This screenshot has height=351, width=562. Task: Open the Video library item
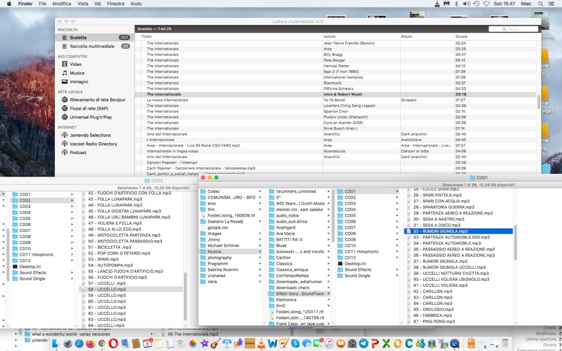coord(76,64)
